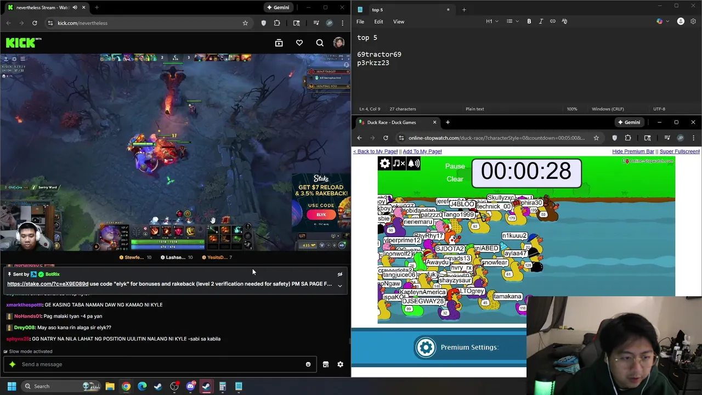Clear the duck race timer
Screen dimensions: 702x395
[x=455, y=179]
